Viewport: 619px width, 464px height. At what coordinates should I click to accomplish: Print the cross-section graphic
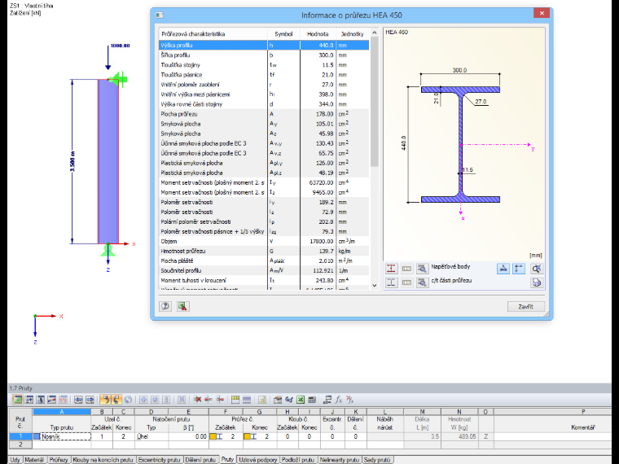click(536, 282)
